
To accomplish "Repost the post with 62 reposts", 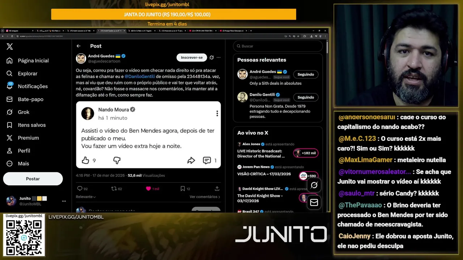I will [x=116, y=188].
